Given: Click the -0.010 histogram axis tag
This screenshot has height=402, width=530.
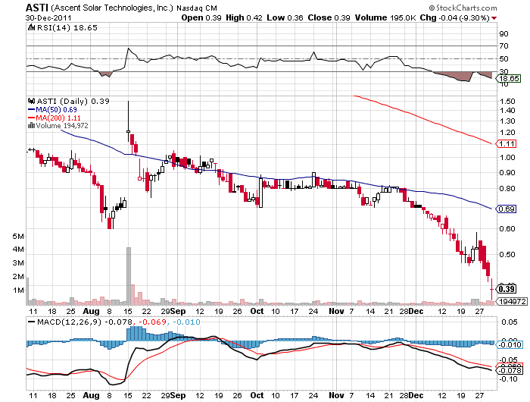Looking at the screenshot, I should point(509,345).
